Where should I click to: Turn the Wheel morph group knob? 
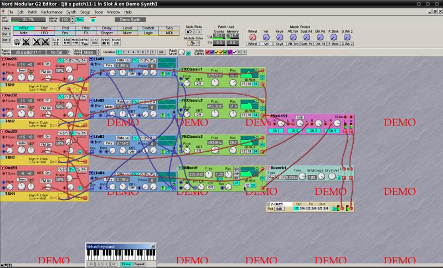pos(253,37)
